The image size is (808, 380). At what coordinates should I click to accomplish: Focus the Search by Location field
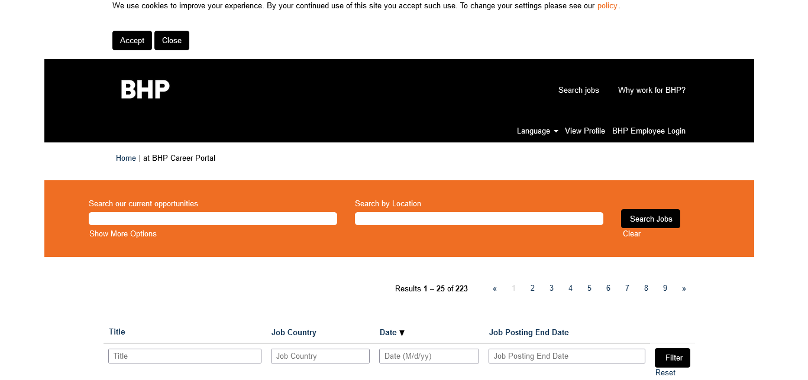click(479, 219)
